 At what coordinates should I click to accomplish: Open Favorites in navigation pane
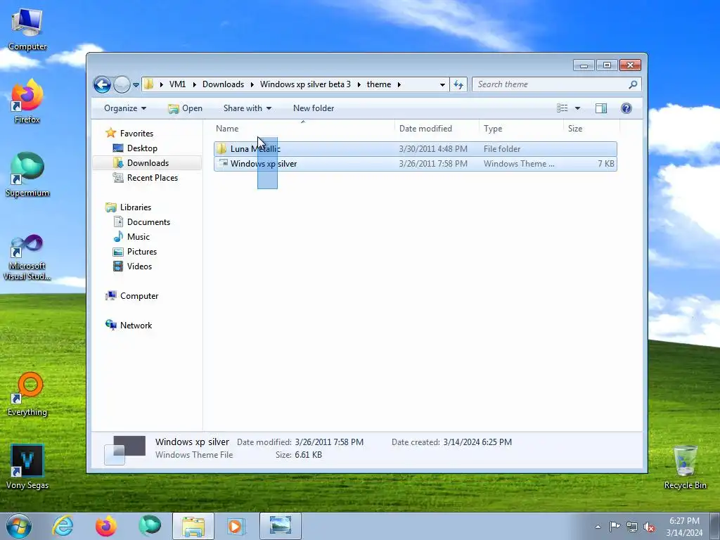pos(136,134)
